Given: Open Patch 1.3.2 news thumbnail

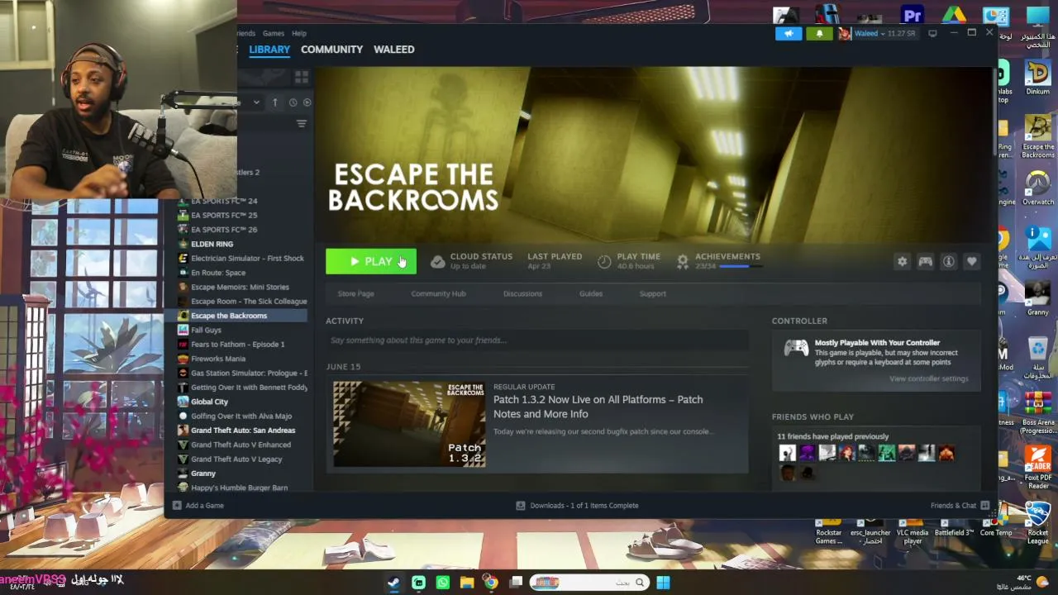Looking at the screenshot, I should [409, 424].
